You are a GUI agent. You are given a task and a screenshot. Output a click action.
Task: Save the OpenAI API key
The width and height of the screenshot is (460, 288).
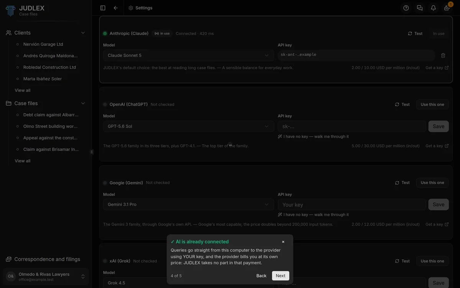439,126
